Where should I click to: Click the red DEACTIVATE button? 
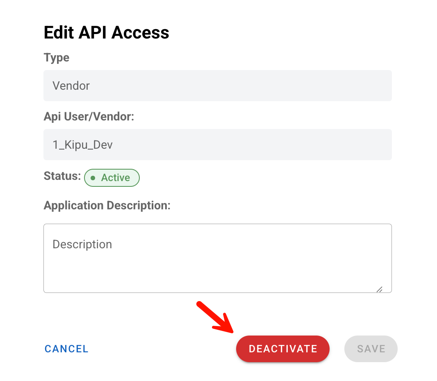pos(283,349)
